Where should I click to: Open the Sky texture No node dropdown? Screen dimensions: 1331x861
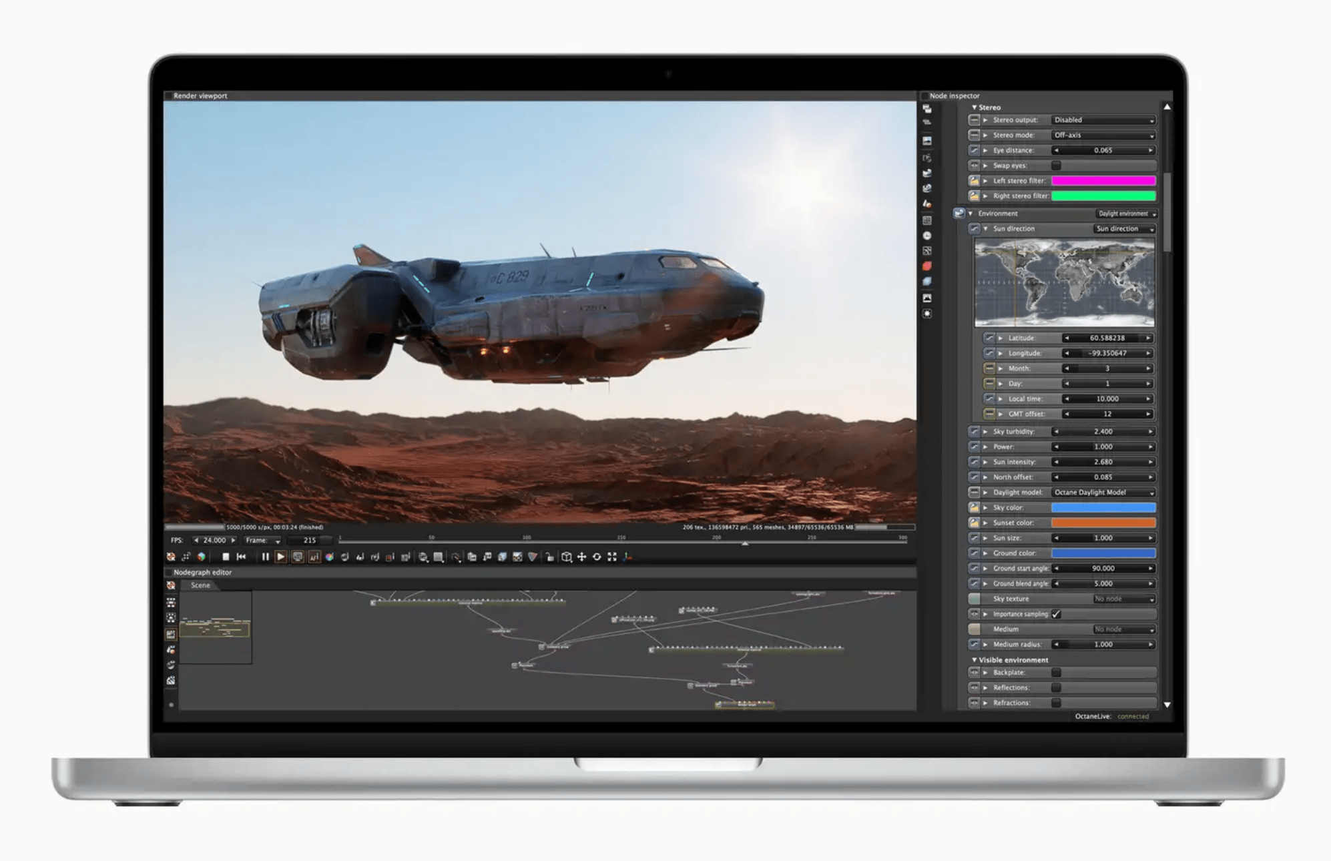point(1125,599)
